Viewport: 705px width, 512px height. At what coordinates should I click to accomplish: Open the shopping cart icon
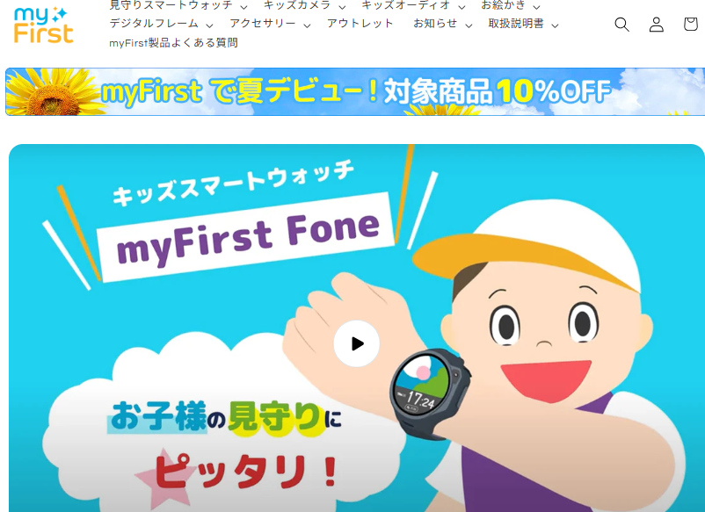(691, 25)
